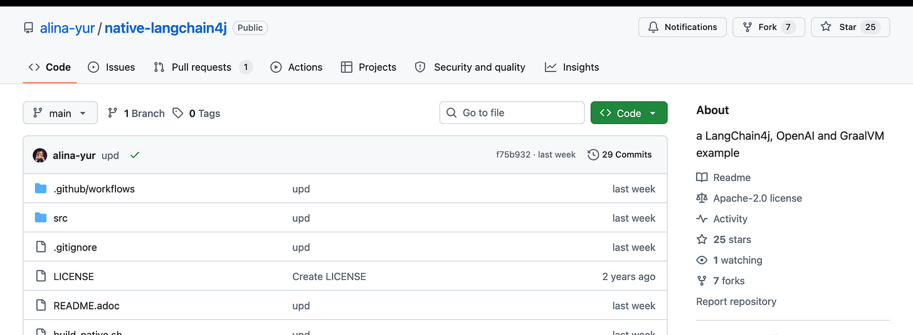Click the repository icon beside alina-yur
The width and height of the screenshot is (913, 335).
click(x=28, y=28)
